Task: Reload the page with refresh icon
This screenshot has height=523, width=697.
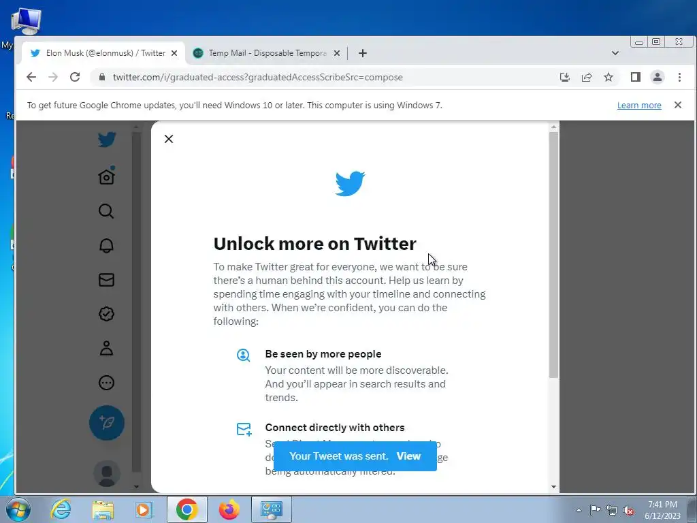Action: click(75, 77)
